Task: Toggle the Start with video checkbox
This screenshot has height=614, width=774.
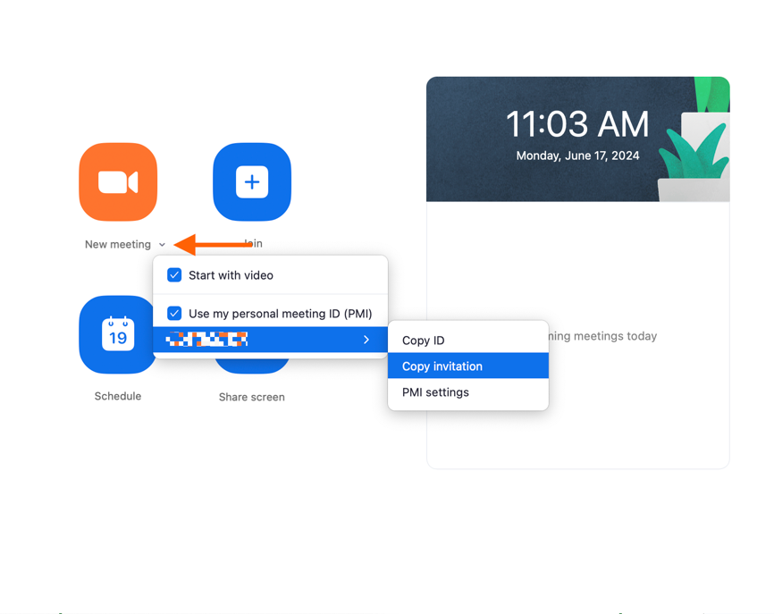Action: 174,275
